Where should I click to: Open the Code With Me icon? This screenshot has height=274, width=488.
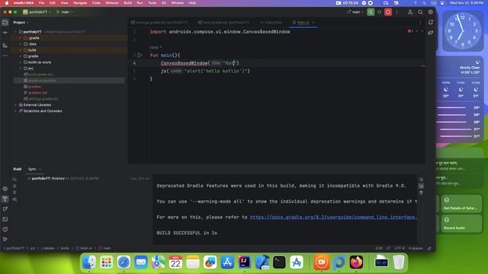410,12
